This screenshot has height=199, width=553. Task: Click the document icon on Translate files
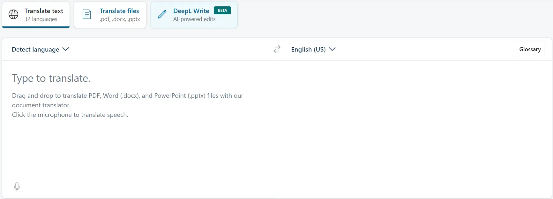pyautogui.click(x=87, y=14)
